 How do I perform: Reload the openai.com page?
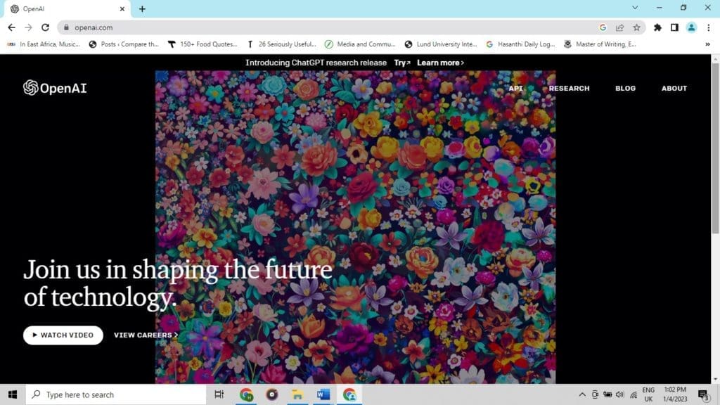tap(45, 27)
